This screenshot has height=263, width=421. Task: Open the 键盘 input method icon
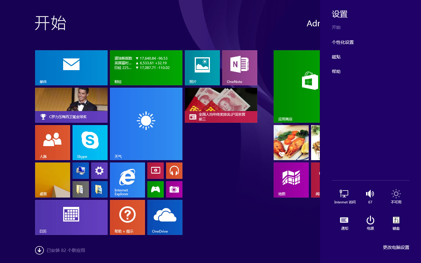tap(396, 223)
